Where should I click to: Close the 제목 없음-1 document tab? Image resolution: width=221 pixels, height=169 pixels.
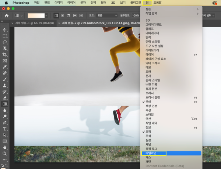pyautogui.click(x=13, y=24)
